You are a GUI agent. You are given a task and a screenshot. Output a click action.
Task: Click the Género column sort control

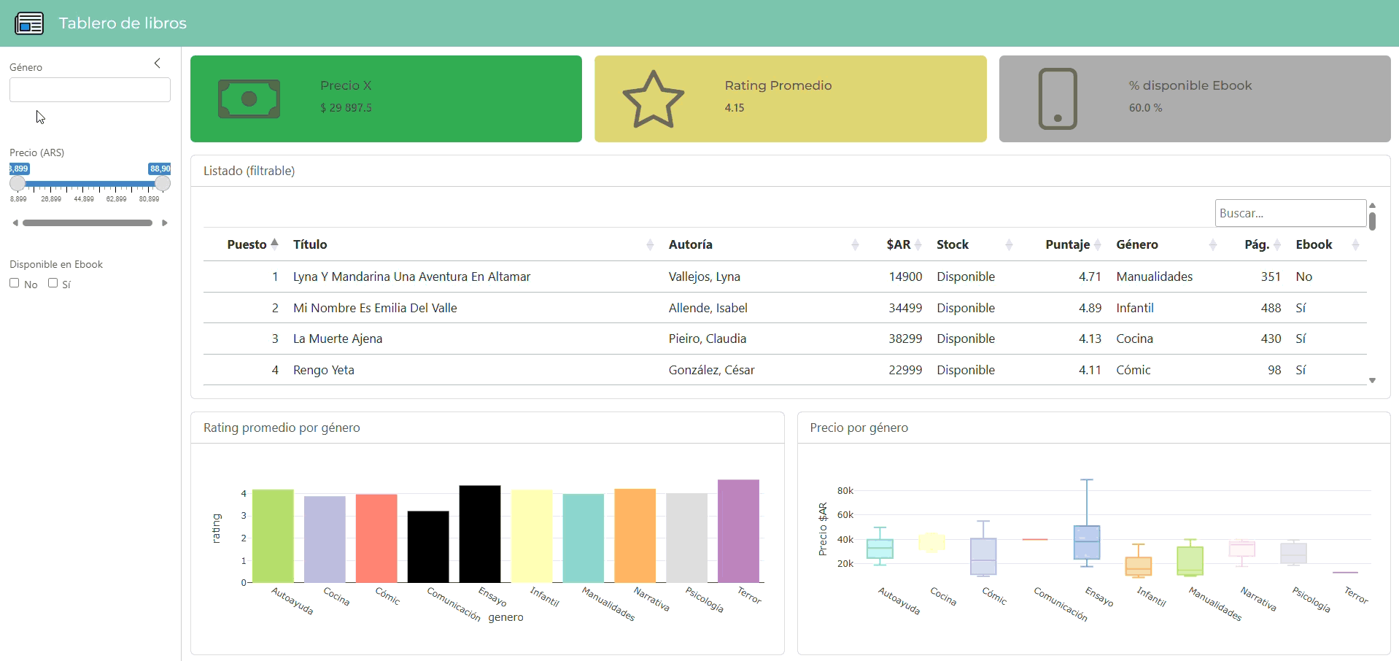click(x=1212, y=245)
